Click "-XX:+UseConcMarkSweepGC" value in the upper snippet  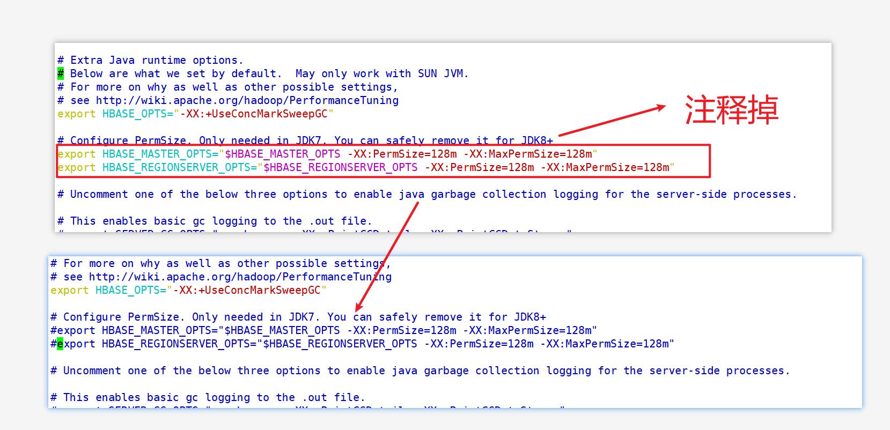(x=257, y=114)
